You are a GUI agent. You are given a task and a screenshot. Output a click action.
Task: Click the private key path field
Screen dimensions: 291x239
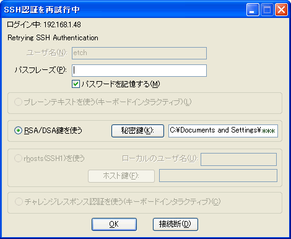point(223,131)
